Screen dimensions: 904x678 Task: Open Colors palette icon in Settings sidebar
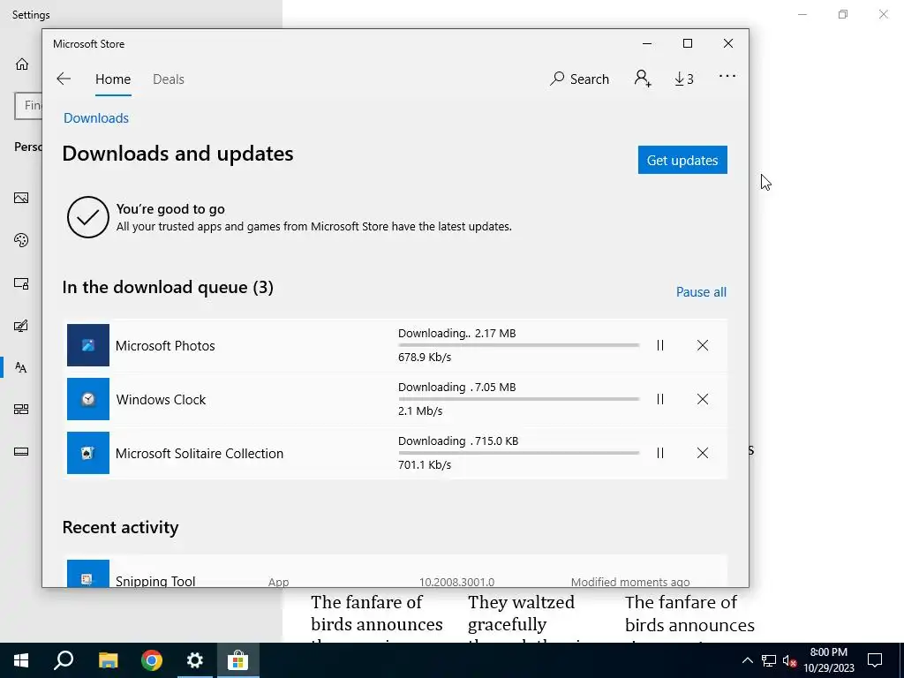click(21, 240)
